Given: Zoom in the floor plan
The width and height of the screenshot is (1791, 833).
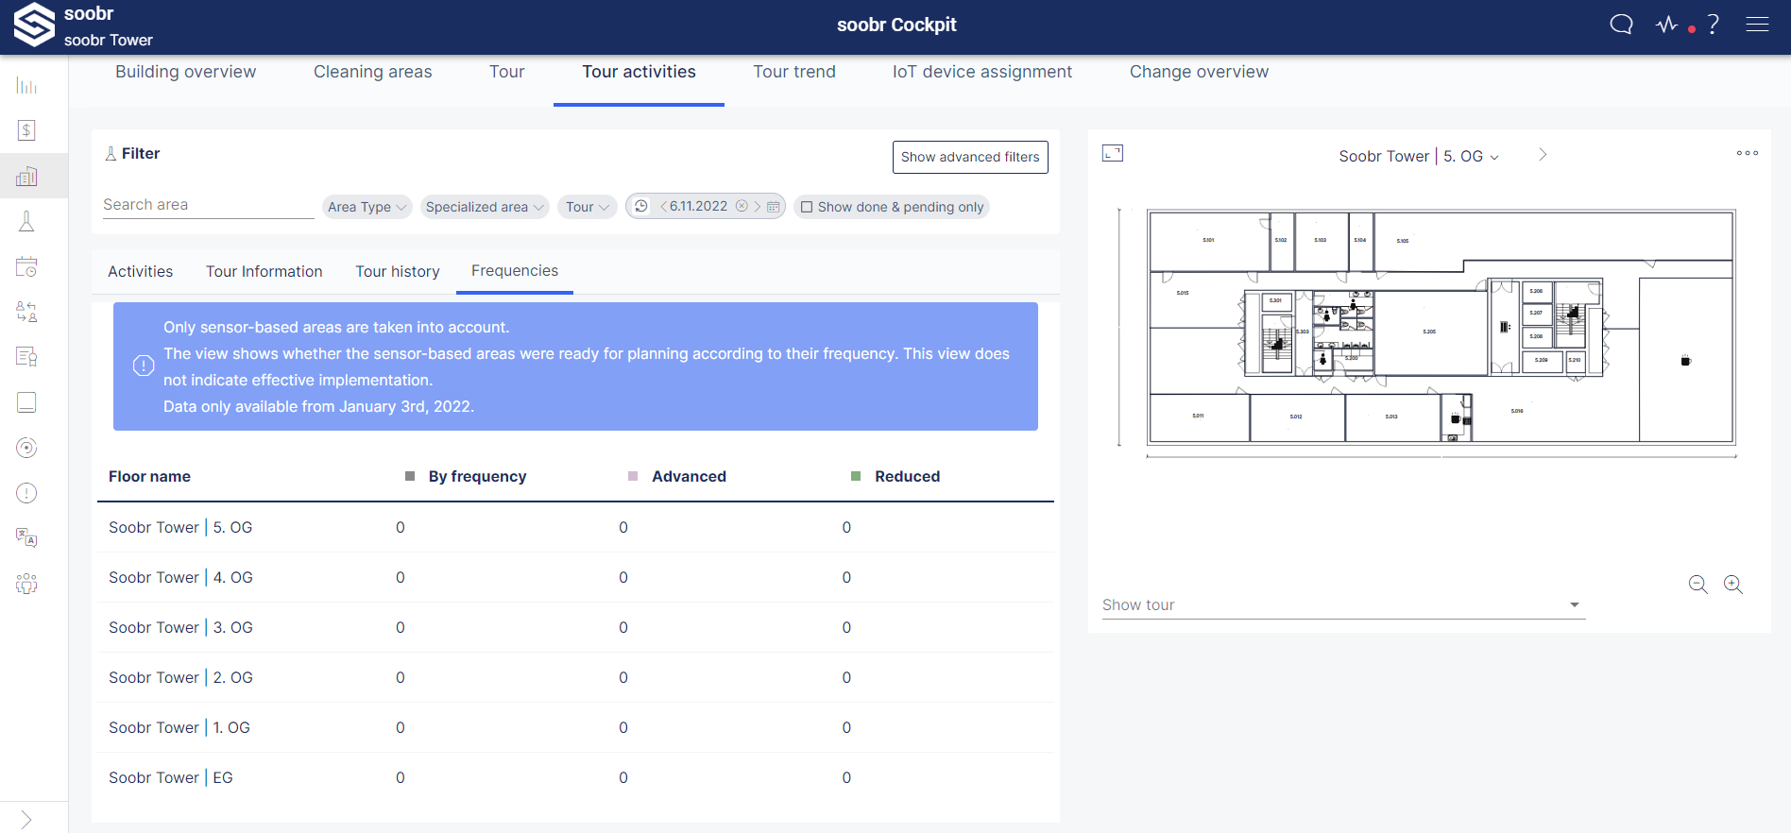Looking at the screenshot, I should 1733,585.
